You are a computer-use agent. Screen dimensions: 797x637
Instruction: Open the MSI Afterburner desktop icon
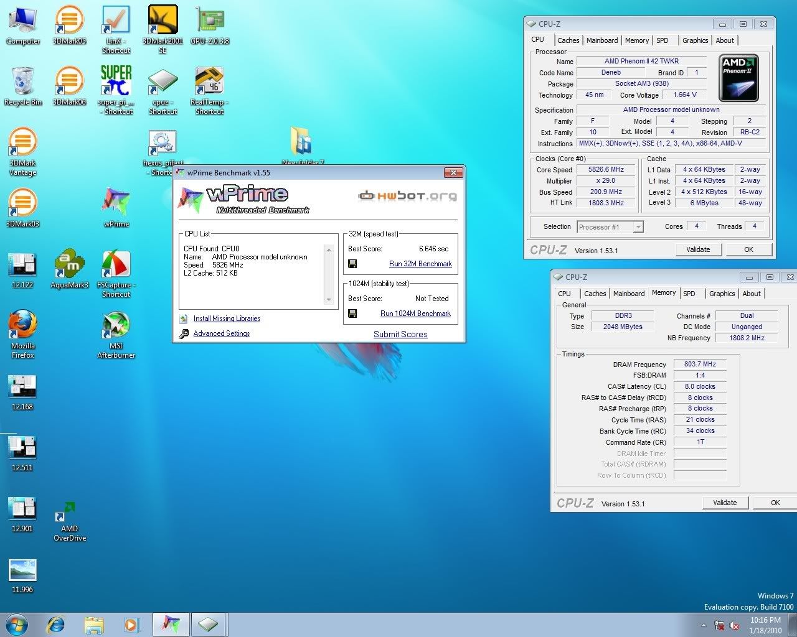point(116,335)
